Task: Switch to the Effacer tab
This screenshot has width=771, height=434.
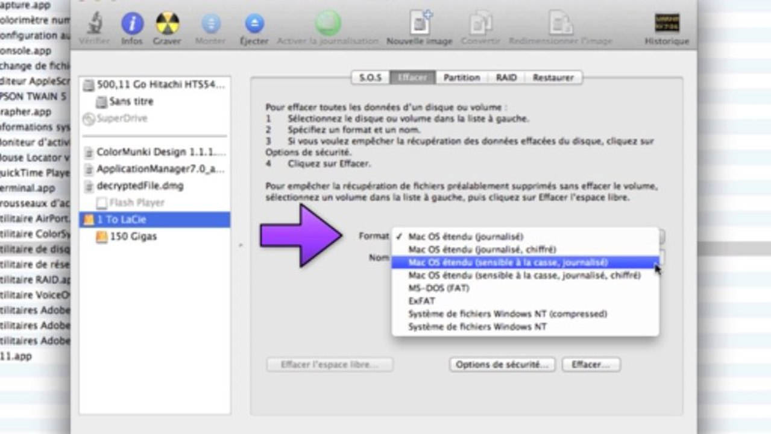Action: click(x=413, y=77)
